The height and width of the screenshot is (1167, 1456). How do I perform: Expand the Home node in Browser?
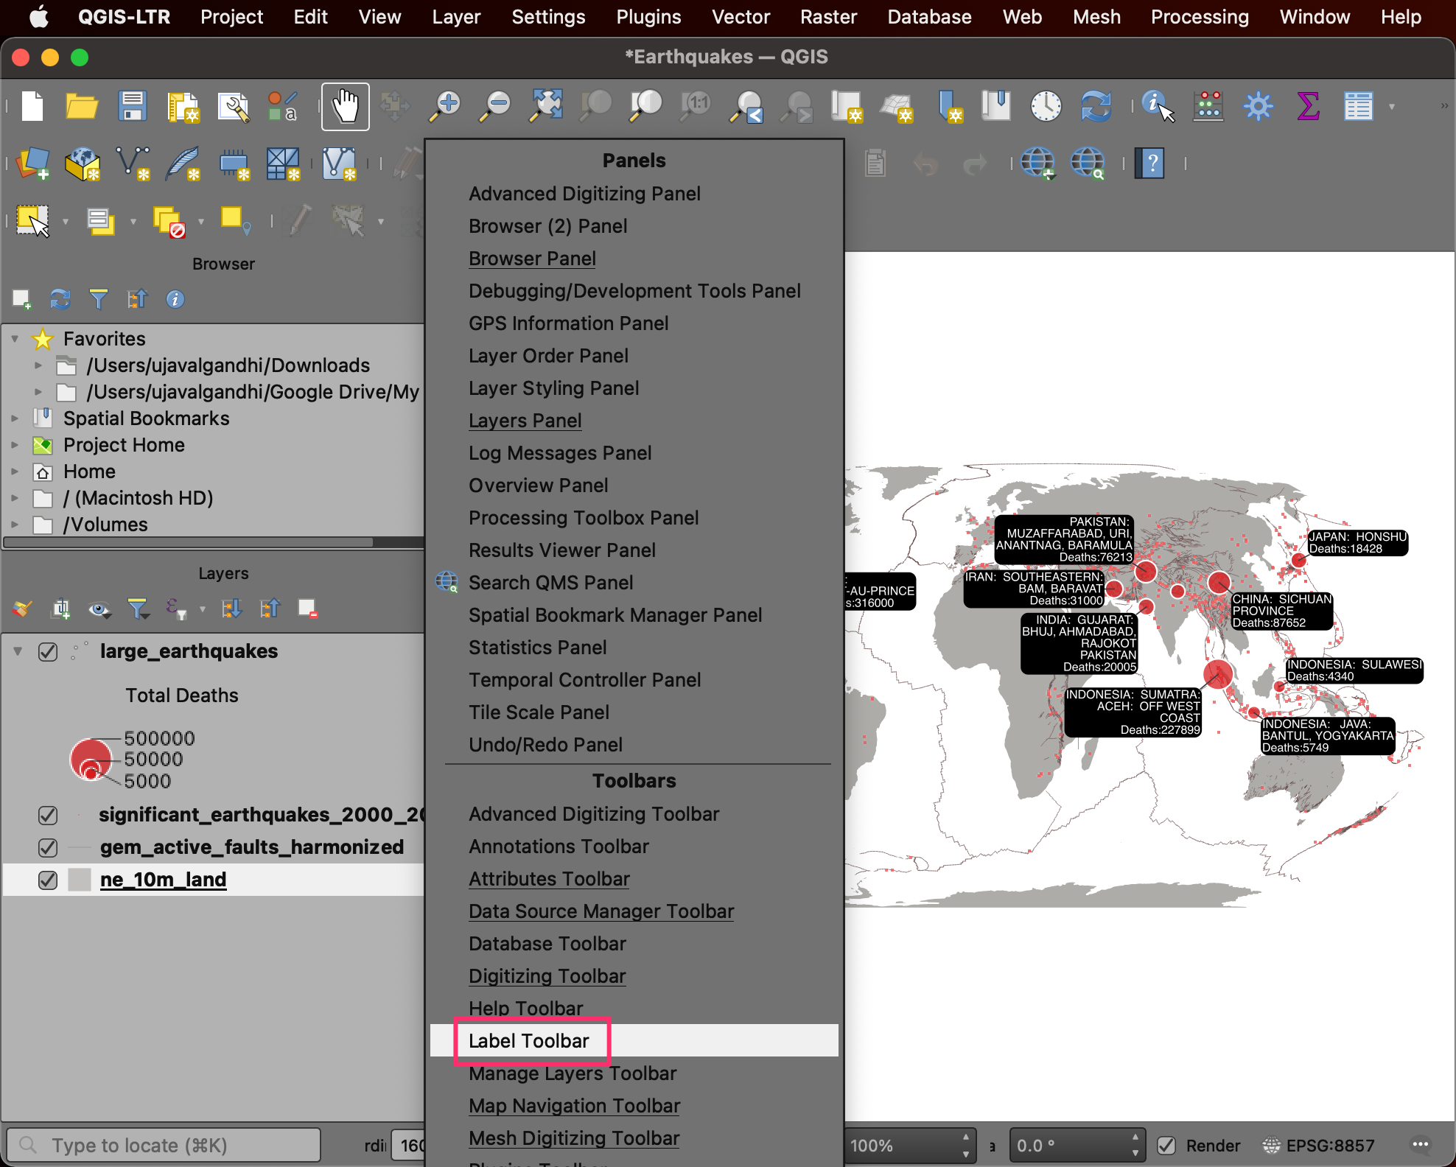click(x=15, y=472)
